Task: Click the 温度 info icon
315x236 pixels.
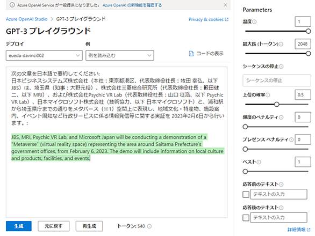Action: point(254,21)
